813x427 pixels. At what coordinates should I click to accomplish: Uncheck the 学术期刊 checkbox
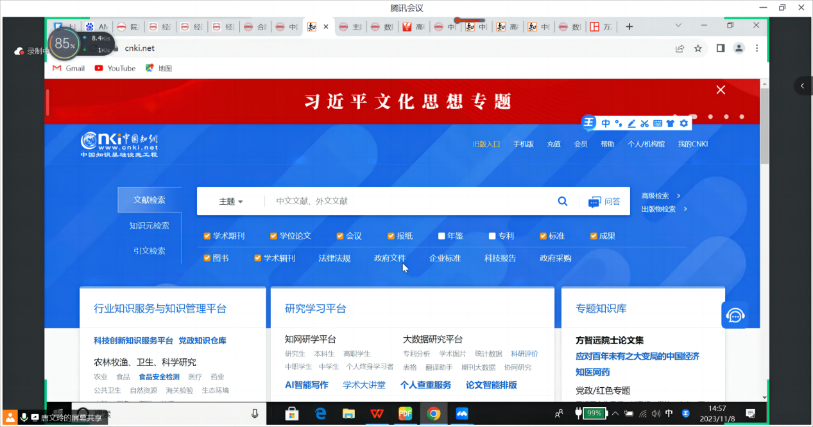click(207, 236)
